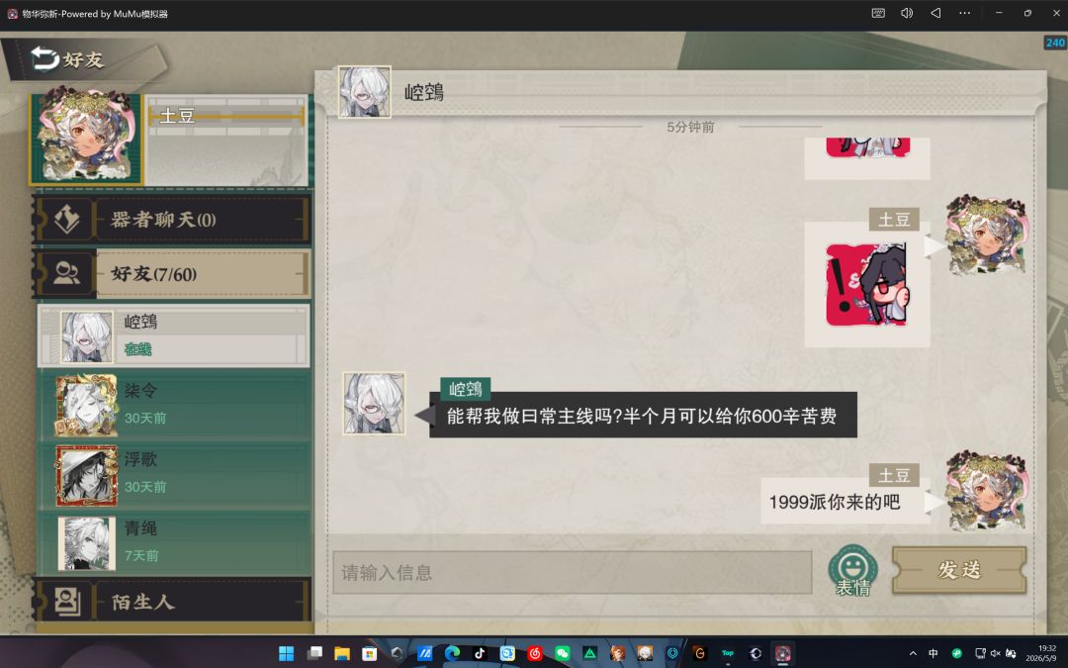Click 土豆 avatar beside the sticker message
The width and height of the screenshot is (1068, 668).
[986, 236]
